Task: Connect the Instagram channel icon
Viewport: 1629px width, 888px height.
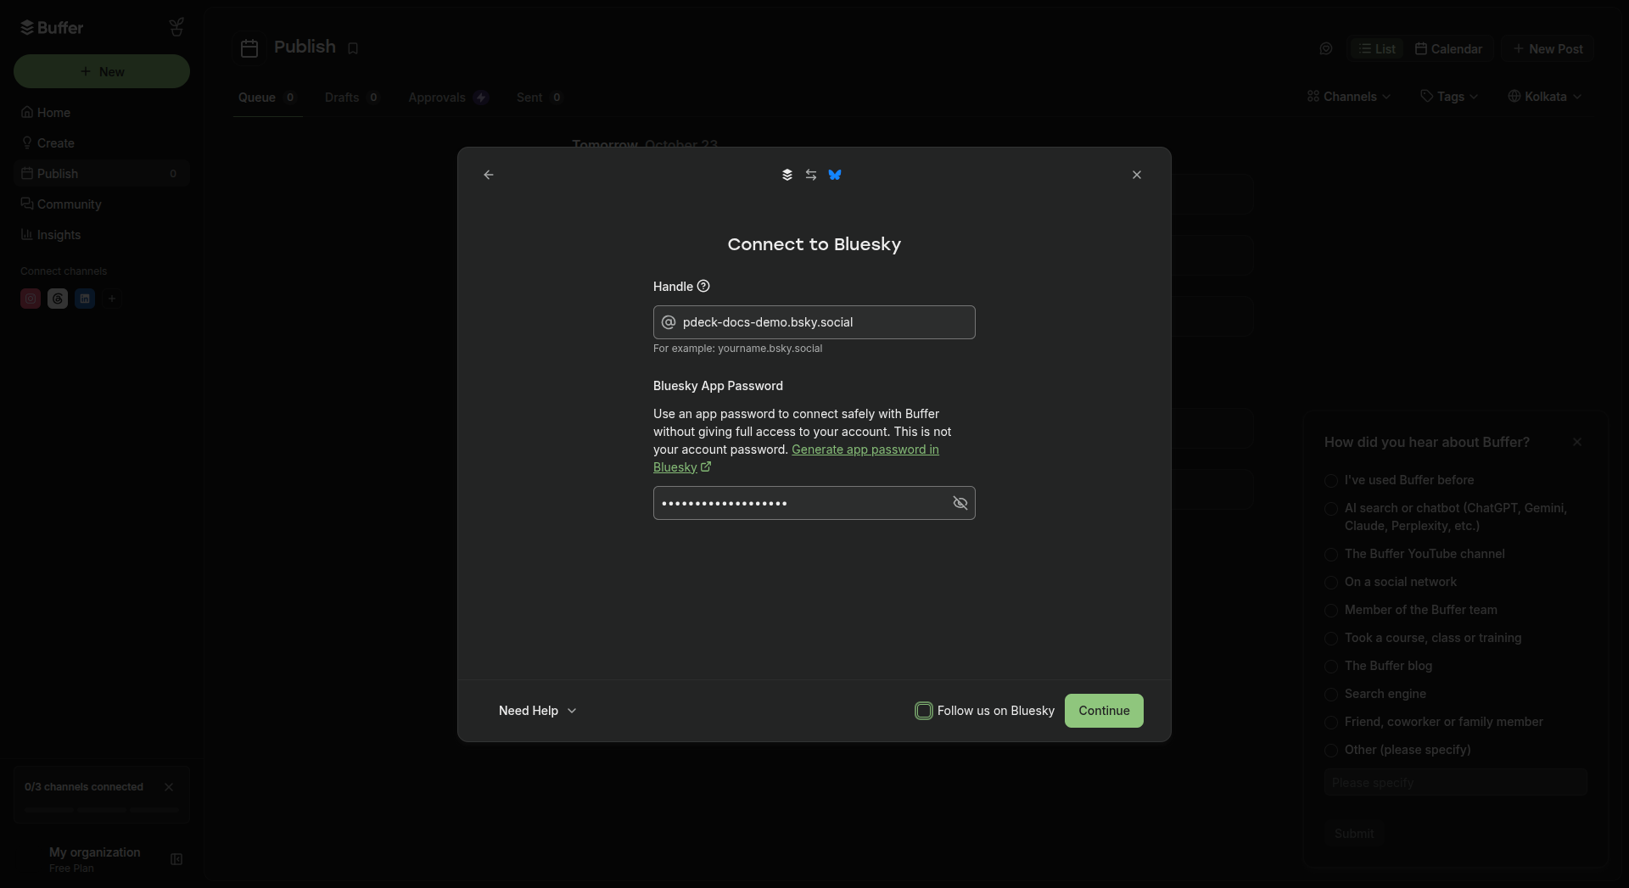Action: pyautogui.click(x=31, y=299)
